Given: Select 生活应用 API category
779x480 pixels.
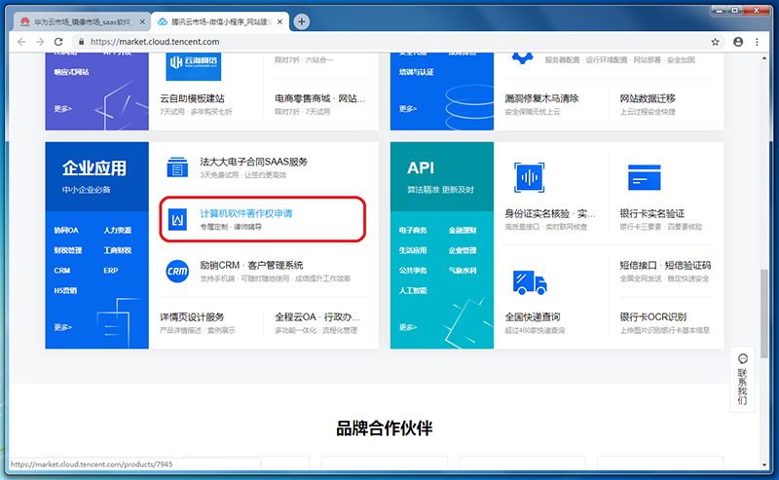Looking at the screenshot, I should [x=413, y=250].
